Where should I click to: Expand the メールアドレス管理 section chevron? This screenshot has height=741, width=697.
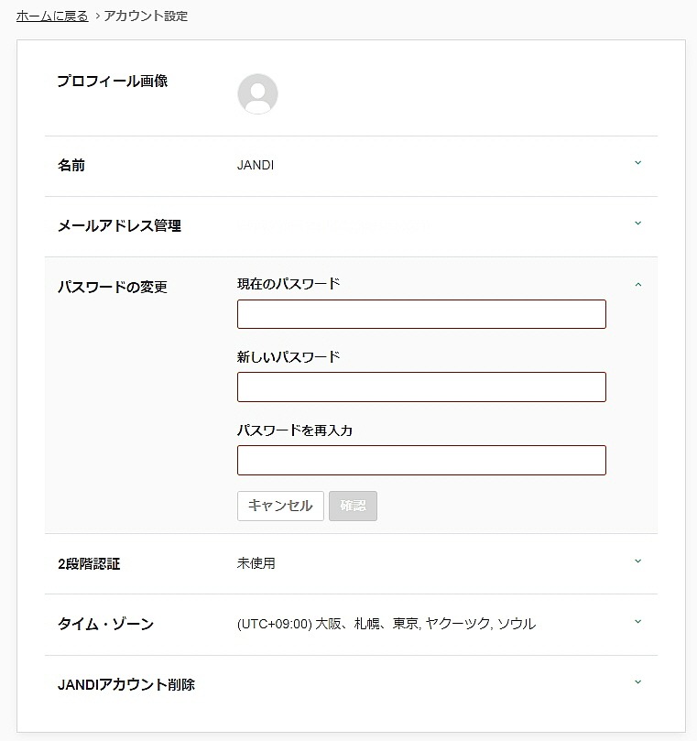pyautogui.click(x=638, y=224)
